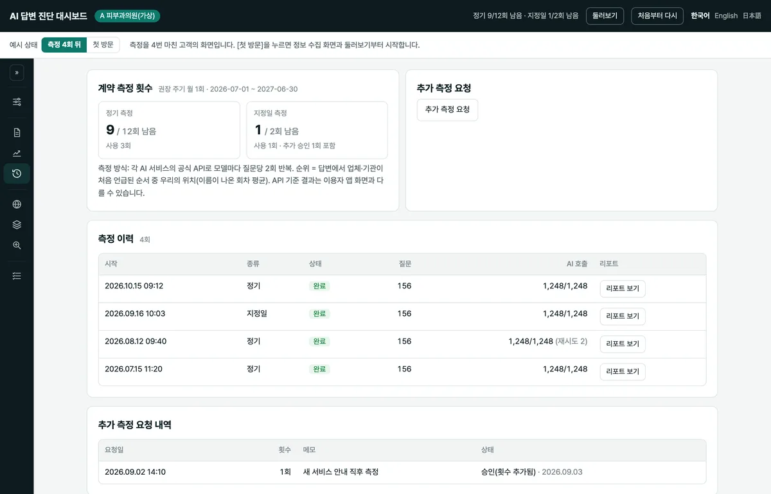View report for 2026.09.16 10:03 measurement

coord(623,316)
